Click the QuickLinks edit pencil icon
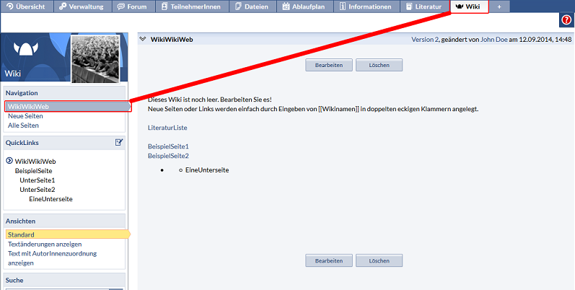This screenshot has width=575, height=290. (119, 142)
